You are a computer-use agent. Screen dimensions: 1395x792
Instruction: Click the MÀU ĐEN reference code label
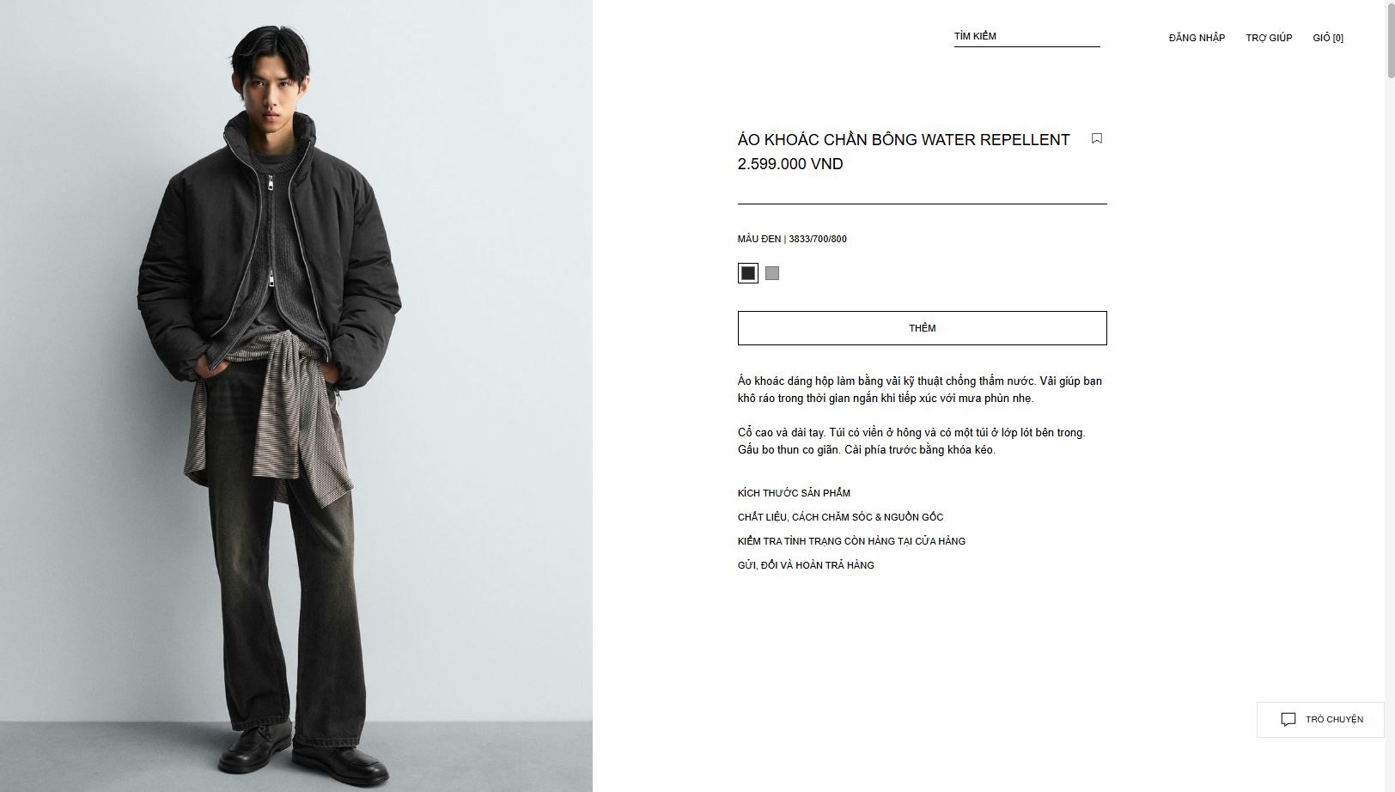point(792,239)
